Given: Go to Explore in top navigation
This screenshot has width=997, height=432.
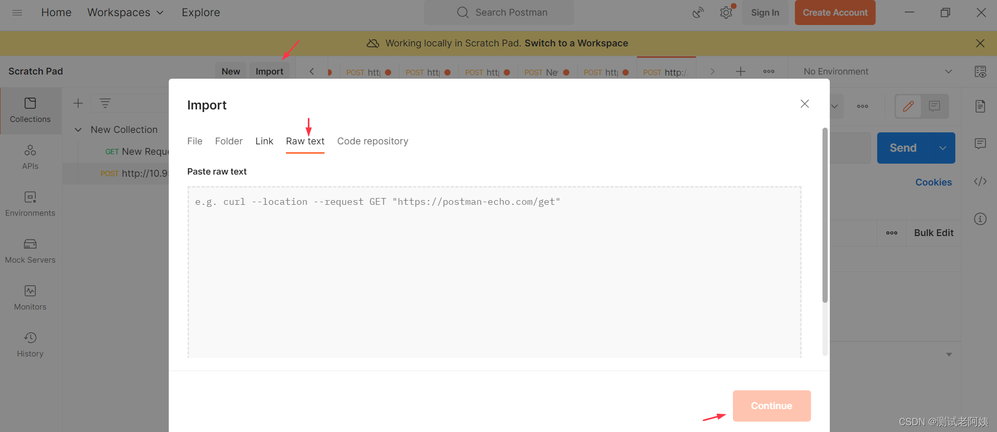Looking at the screenshot, I should tap(201, 13).
